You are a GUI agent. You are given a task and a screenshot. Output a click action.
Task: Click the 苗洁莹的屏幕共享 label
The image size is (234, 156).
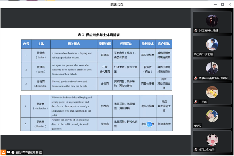[29, 152]
